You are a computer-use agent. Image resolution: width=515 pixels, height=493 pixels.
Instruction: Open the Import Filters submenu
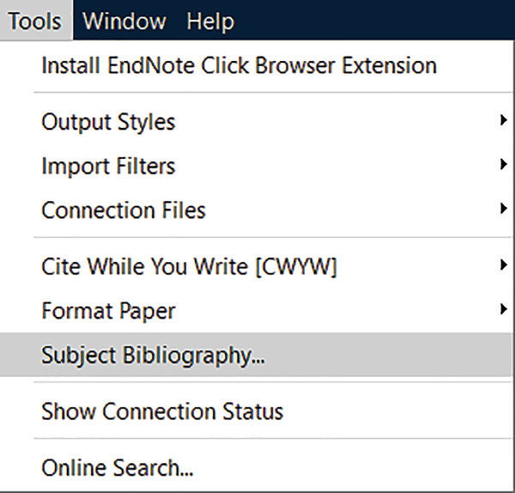tap(256, 166)
